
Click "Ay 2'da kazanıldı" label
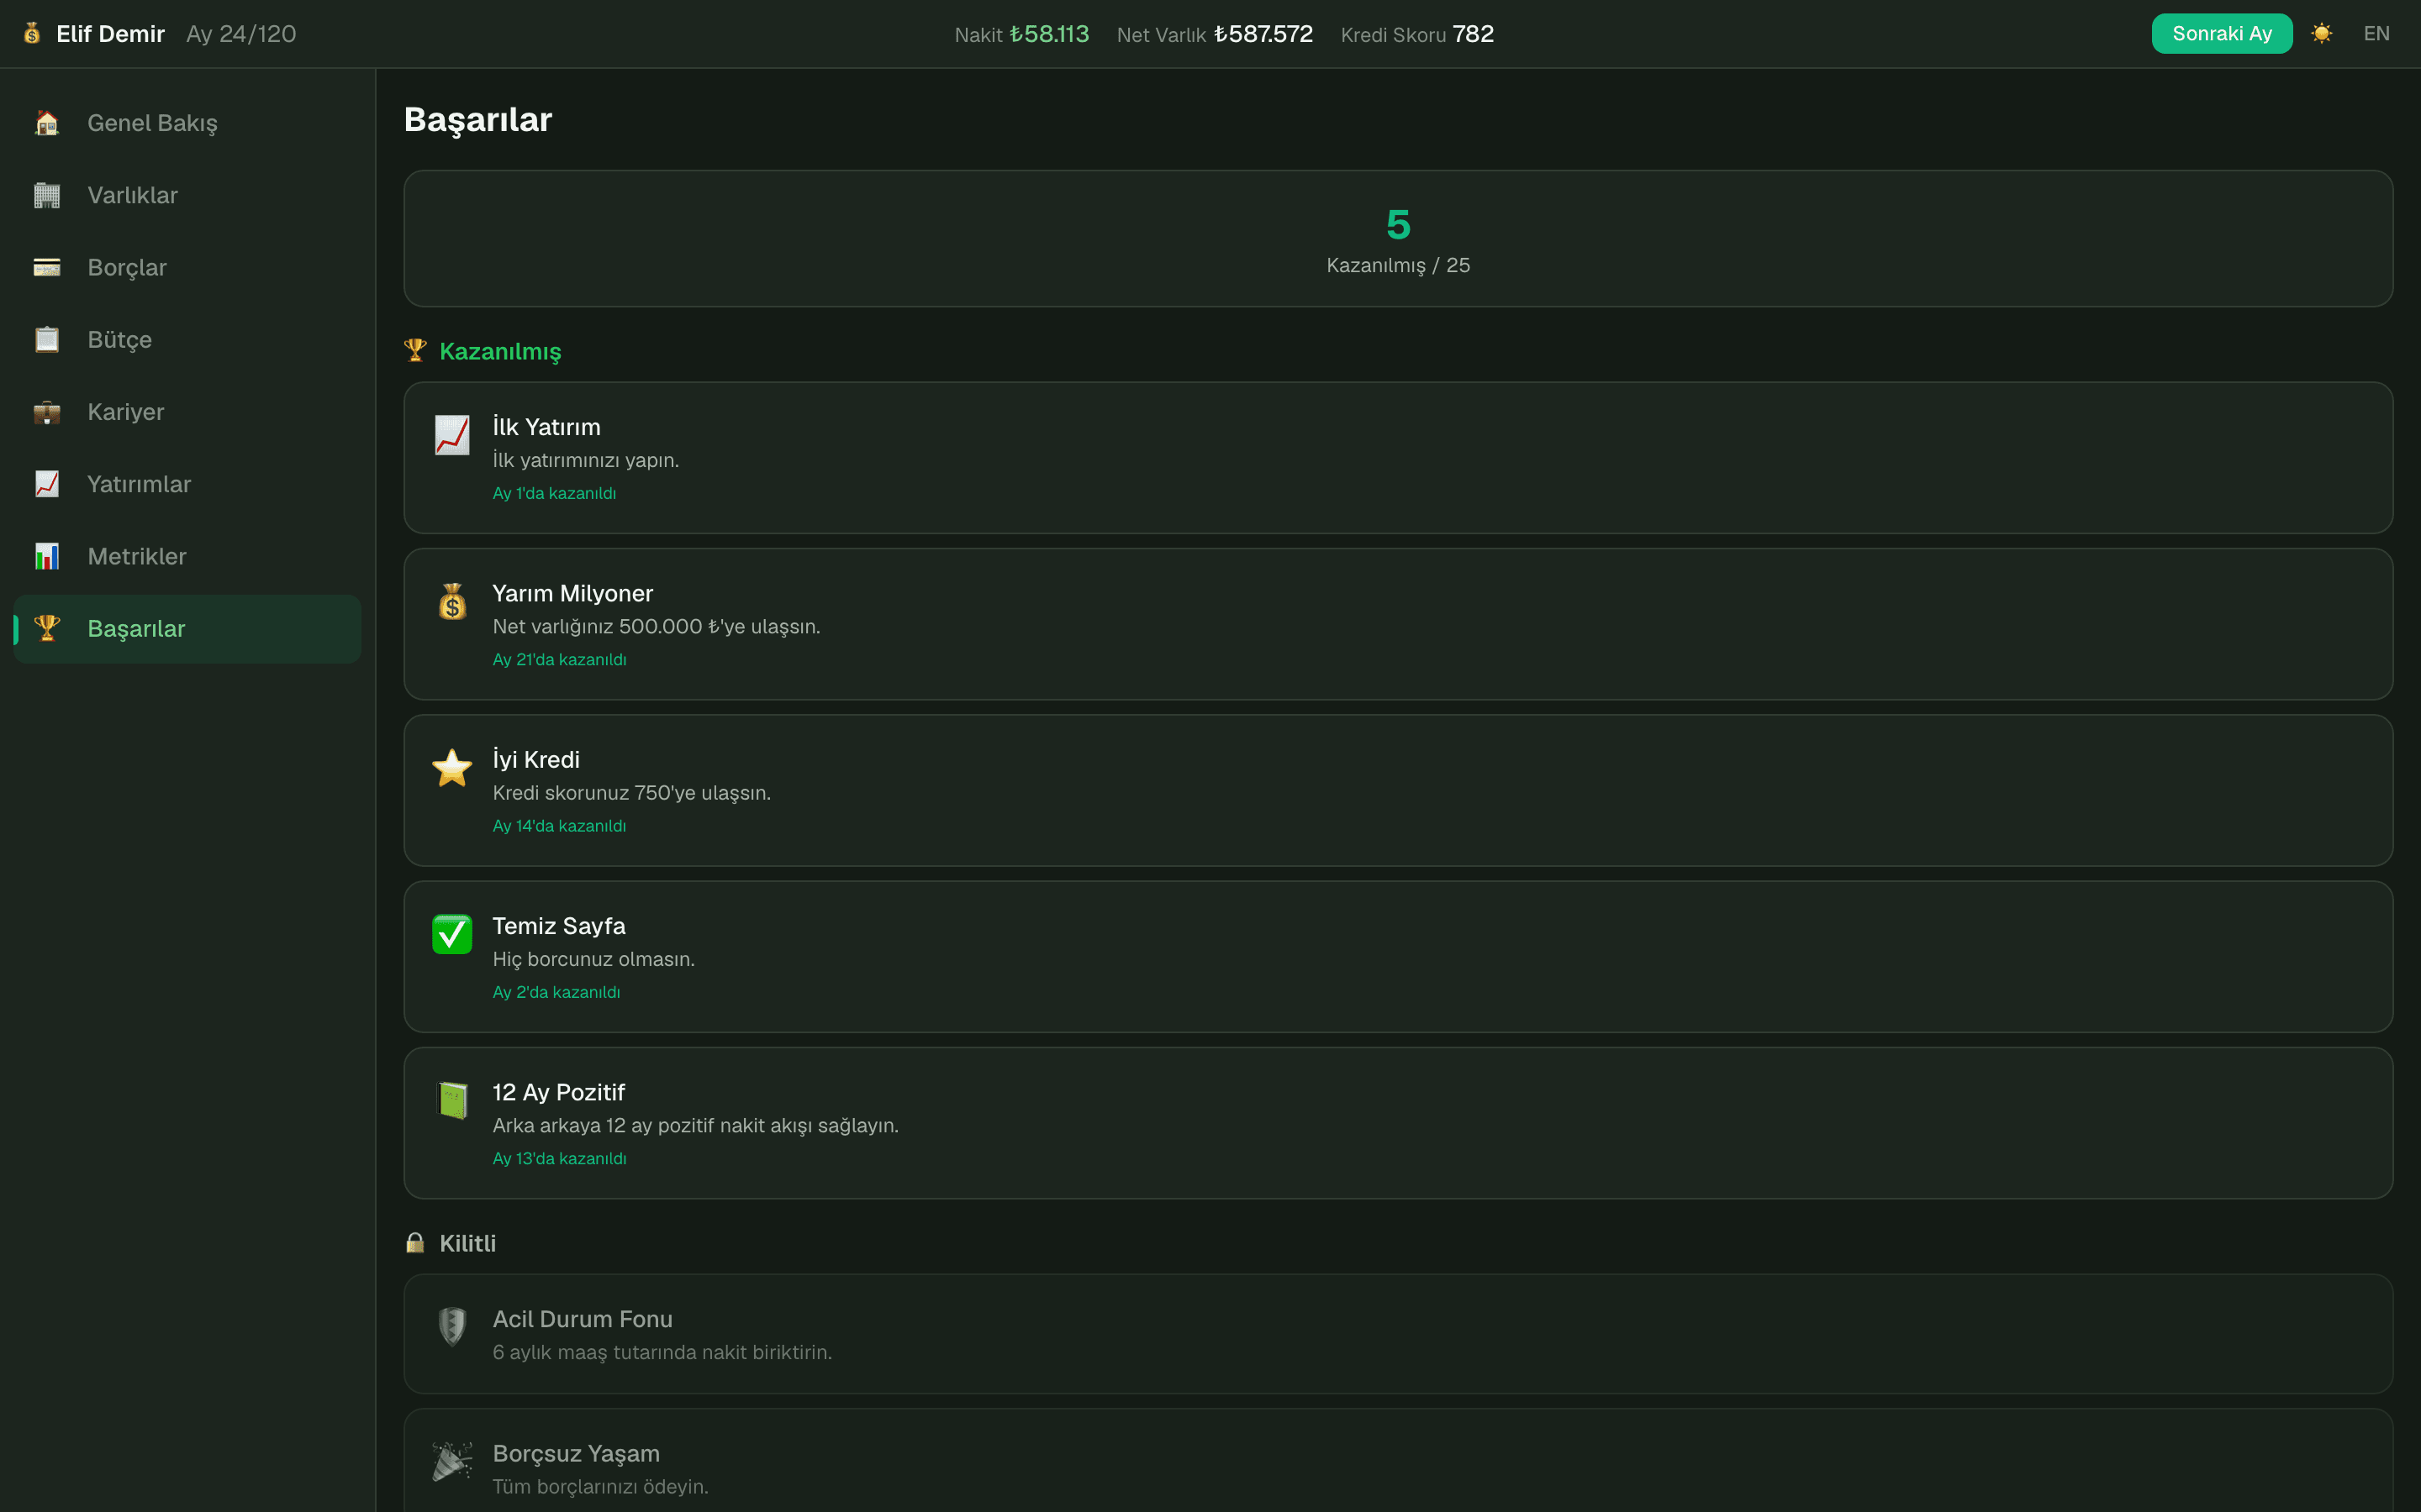coord(556,992)
